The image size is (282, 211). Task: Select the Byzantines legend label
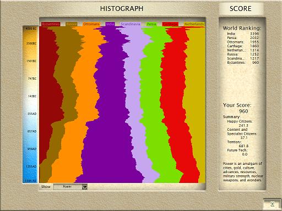[x=51, y=24]
